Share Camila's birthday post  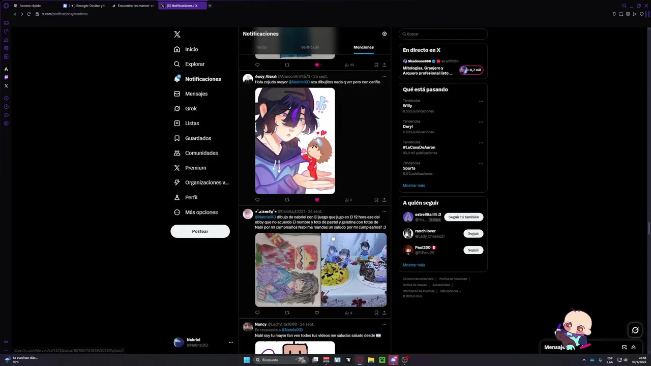[384, 313]
